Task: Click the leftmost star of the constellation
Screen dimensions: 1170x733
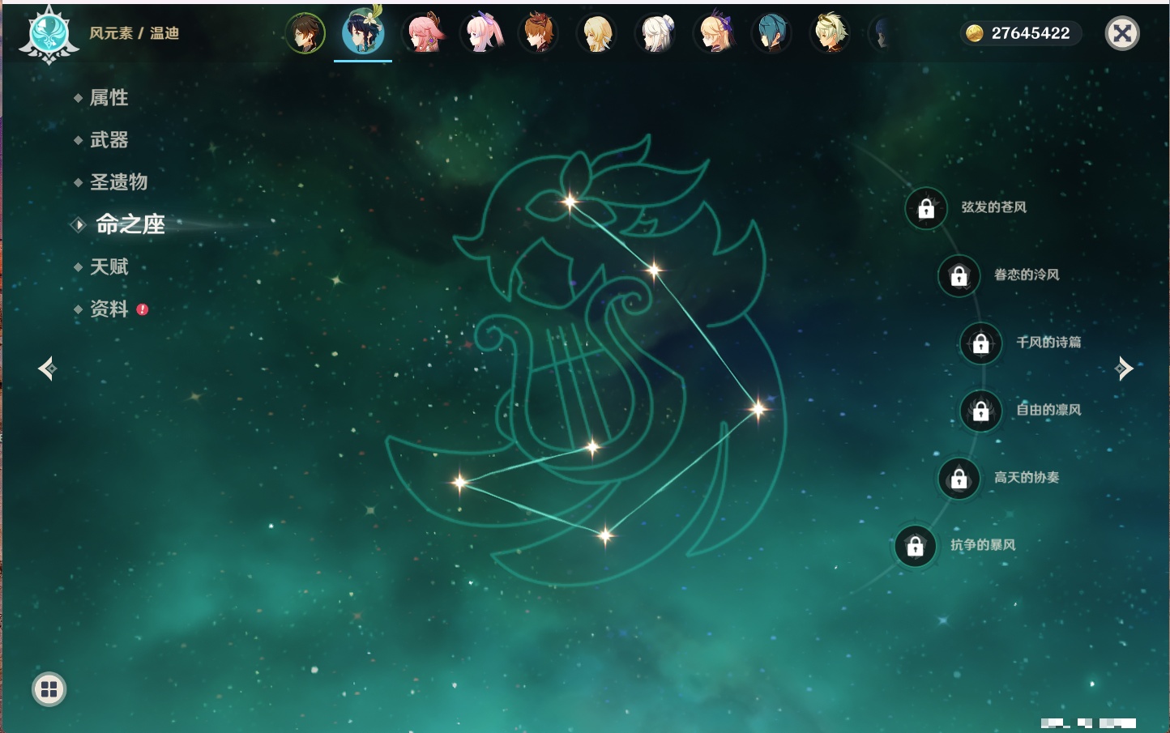Action: tap(459, 482)
